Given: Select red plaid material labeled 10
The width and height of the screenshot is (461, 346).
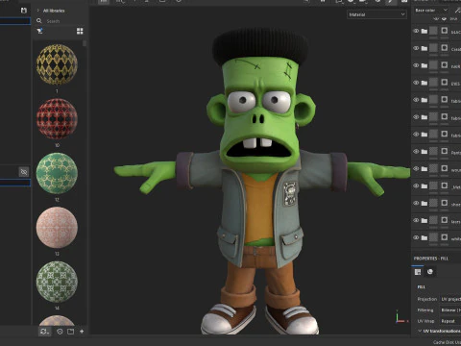Looking at the screenshot, I should click(x=57, y=119).
